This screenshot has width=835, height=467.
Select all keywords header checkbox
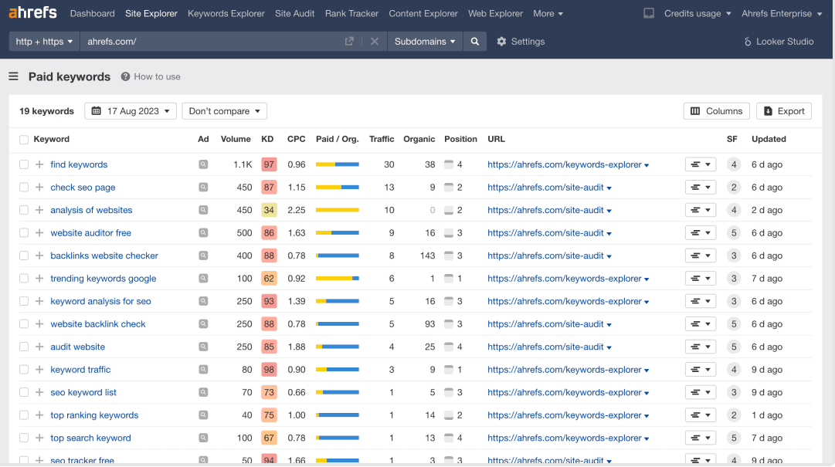click(23, 140)
